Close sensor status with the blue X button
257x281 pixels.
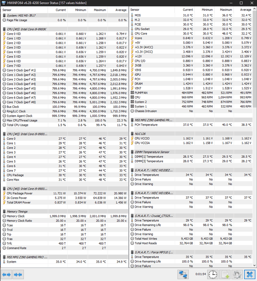250,274
